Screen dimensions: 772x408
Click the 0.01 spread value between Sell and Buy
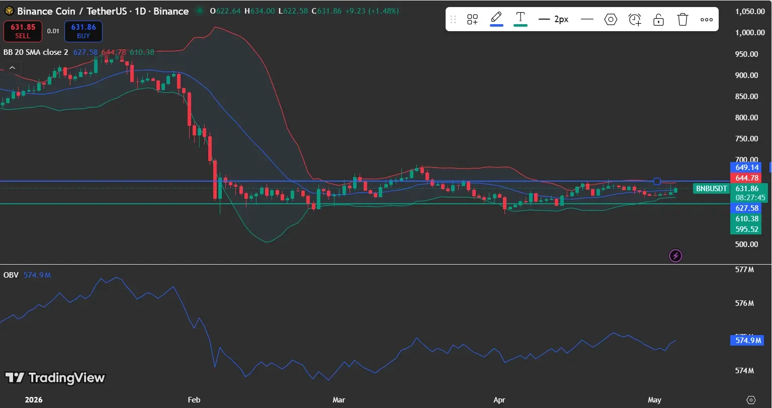pos(53,31)
